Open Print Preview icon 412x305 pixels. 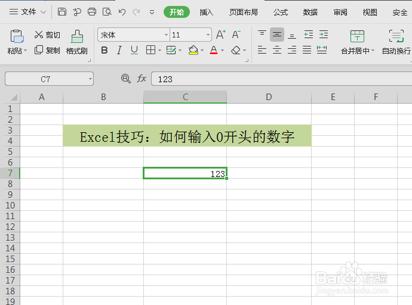[x=107, y=12]
